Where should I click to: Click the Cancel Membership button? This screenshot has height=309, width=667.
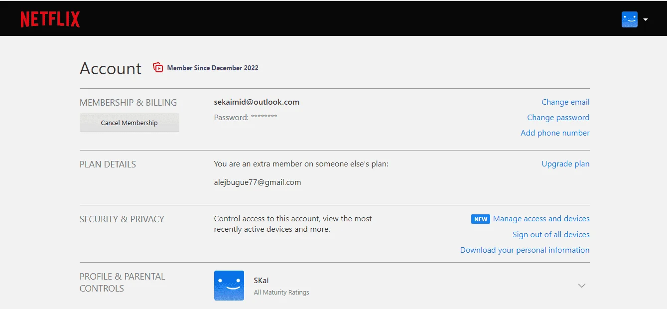(130, 123)
